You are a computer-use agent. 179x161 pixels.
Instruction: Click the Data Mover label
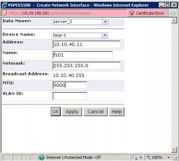pos(17,21)
